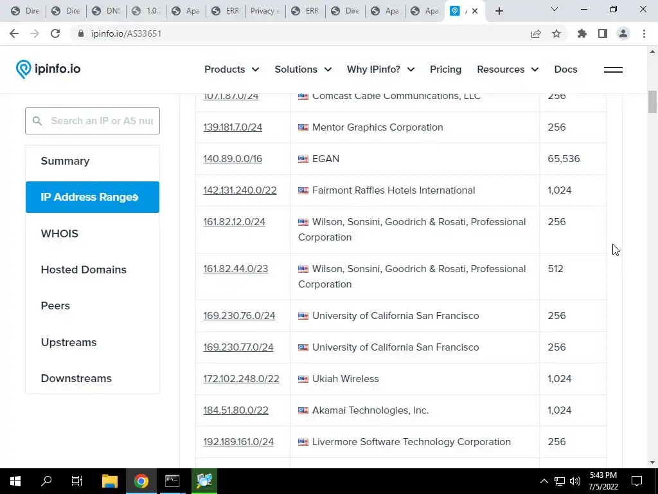Click the padlock site info icon
658x494 pixels.
(81, 33)
